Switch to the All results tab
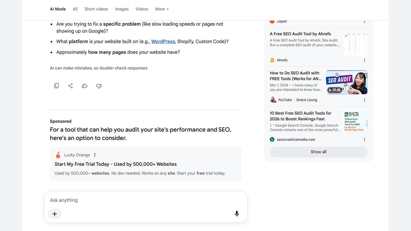 (x=75, y=9)
